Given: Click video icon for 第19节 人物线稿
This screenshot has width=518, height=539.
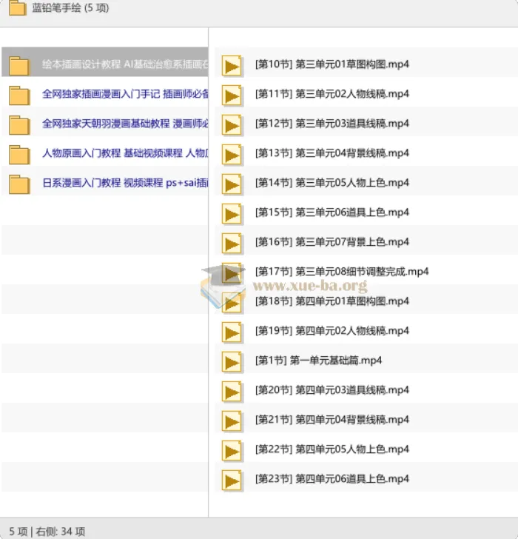Looking at the screenshot, I should (x=232, y=332).
